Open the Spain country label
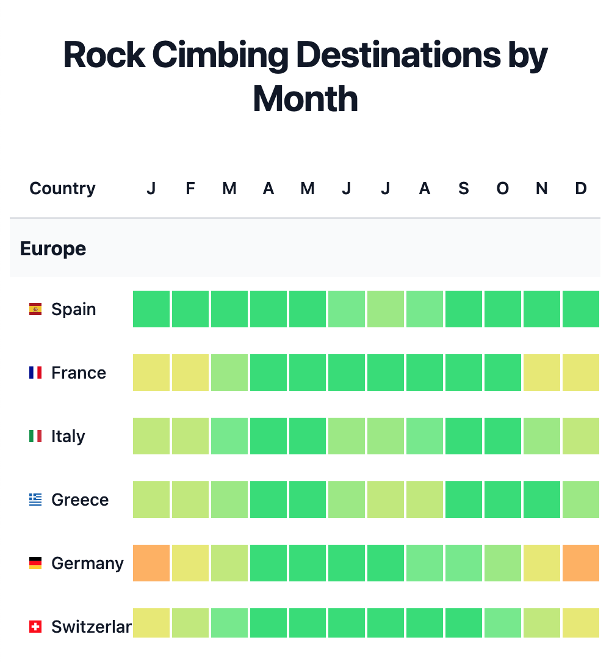 (x=73, y=310)
